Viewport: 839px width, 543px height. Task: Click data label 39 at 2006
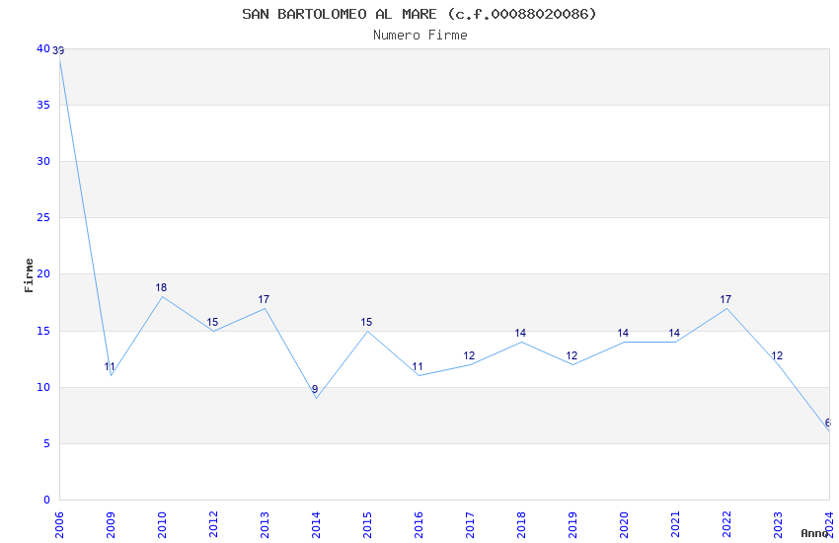[58, 50]
